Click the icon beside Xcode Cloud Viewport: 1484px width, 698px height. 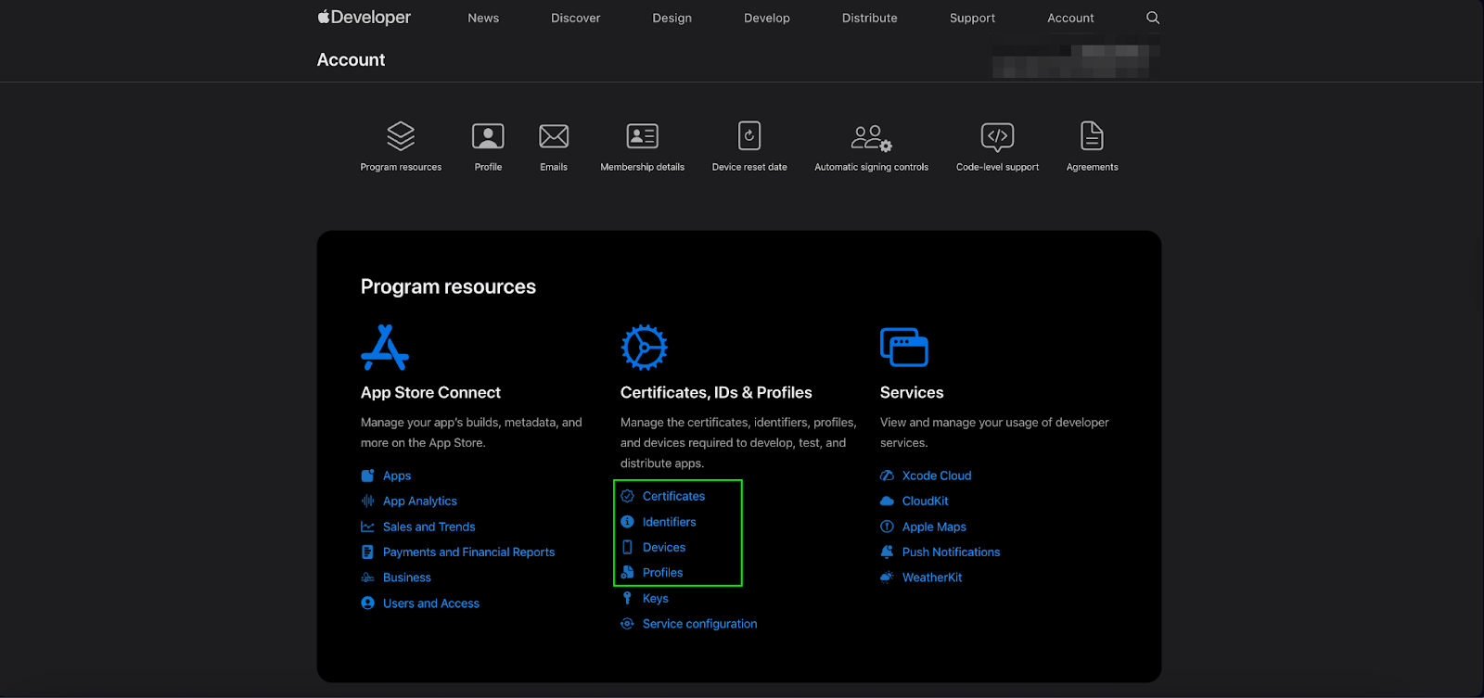point(887,476)
